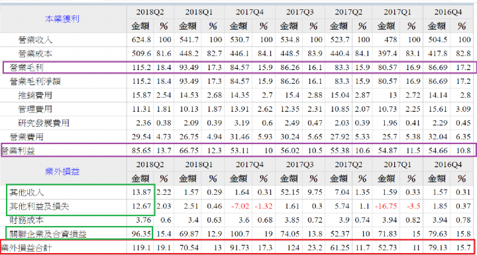477x255 pixels.
Task: Click the 其他收入 value 7.04
Action: 342,192
